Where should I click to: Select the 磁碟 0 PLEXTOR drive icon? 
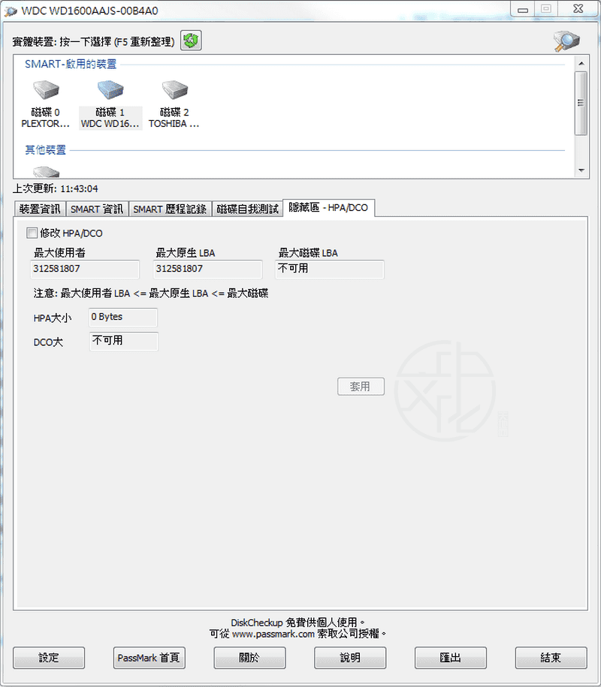[x=46, y=92]
